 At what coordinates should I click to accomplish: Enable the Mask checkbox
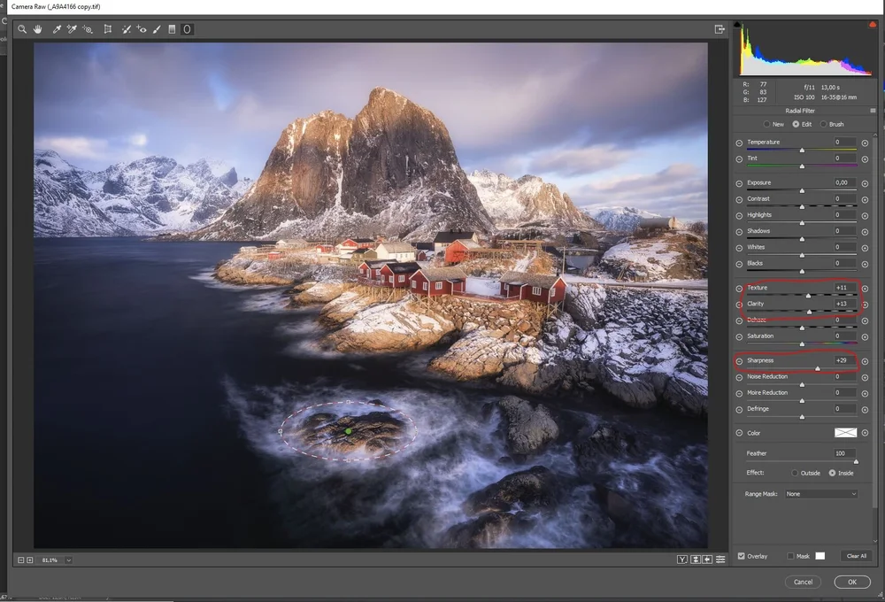click(x=792, y=556)
